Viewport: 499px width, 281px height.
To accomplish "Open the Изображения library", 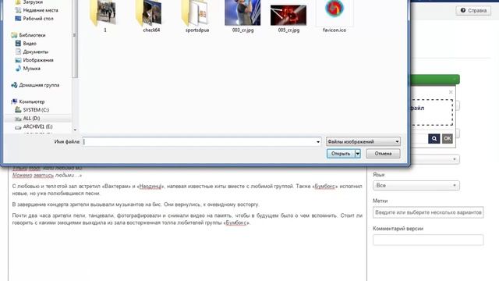I will pyautogui.click(x=38, y=60).
